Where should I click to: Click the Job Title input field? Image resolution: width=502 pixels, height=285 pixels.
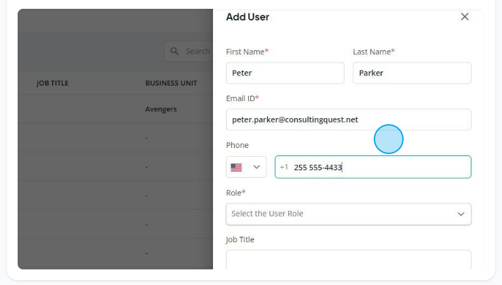click(x=348, y=260)
